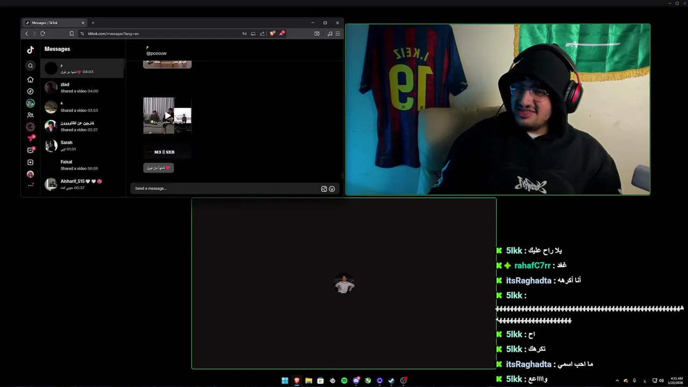688x387 pixels.
Task: Click the last message bubble with heart
Action: coord(159,168)
